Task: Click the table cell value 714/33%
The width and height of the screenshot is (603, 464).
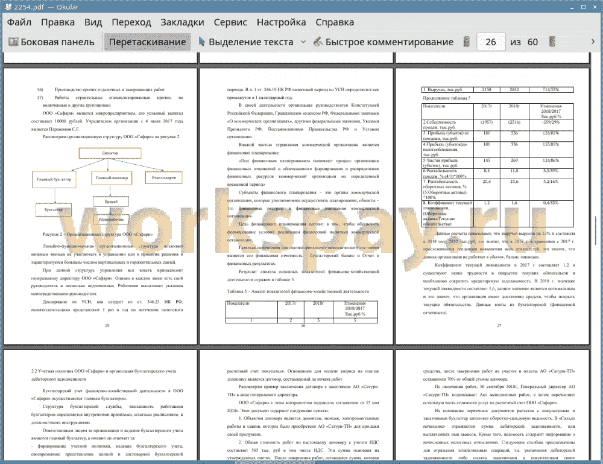Action: pos(551,90)
